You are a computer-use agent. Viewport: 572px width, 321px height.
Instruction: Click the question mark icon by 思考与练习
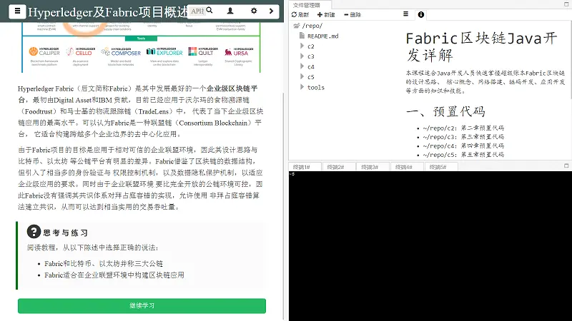(x=34, y=231)
